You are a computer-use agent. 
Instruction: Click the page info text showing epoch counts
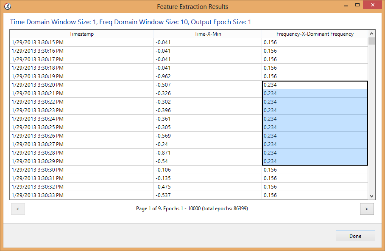(192, 209)
